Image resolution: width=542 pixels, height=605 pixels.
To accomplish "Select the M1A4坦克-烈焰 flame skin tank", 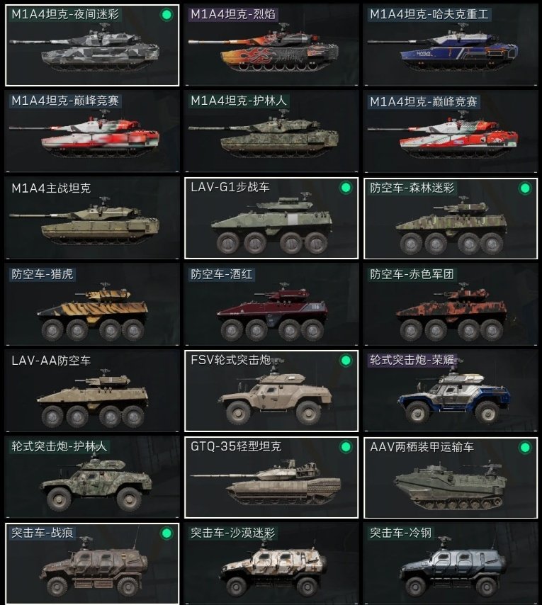I will [271, 45].
